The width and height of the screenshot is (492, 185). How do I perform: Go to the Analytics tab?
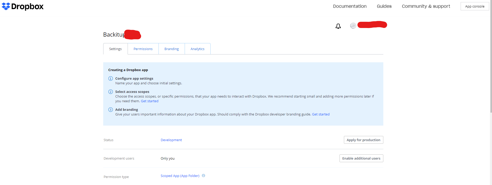[197, 49]
